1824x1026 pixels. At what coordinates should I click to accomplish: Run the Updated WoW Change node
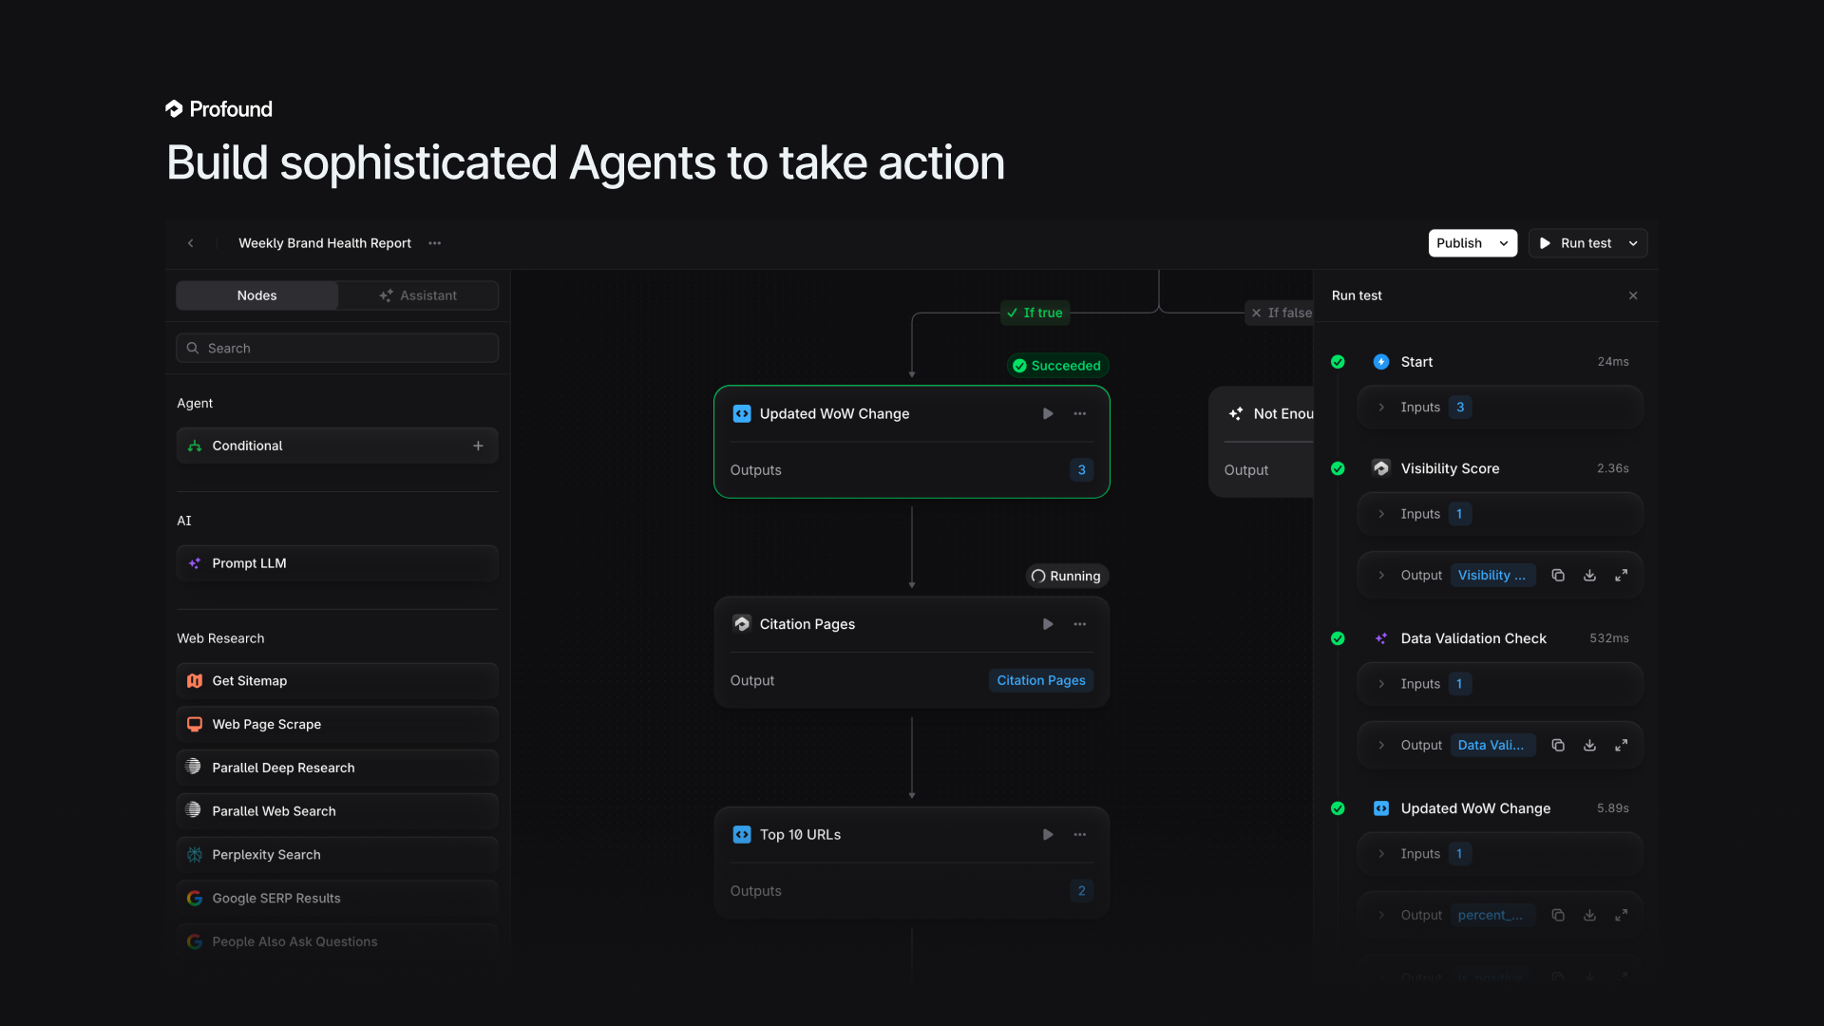(1048, 414)
